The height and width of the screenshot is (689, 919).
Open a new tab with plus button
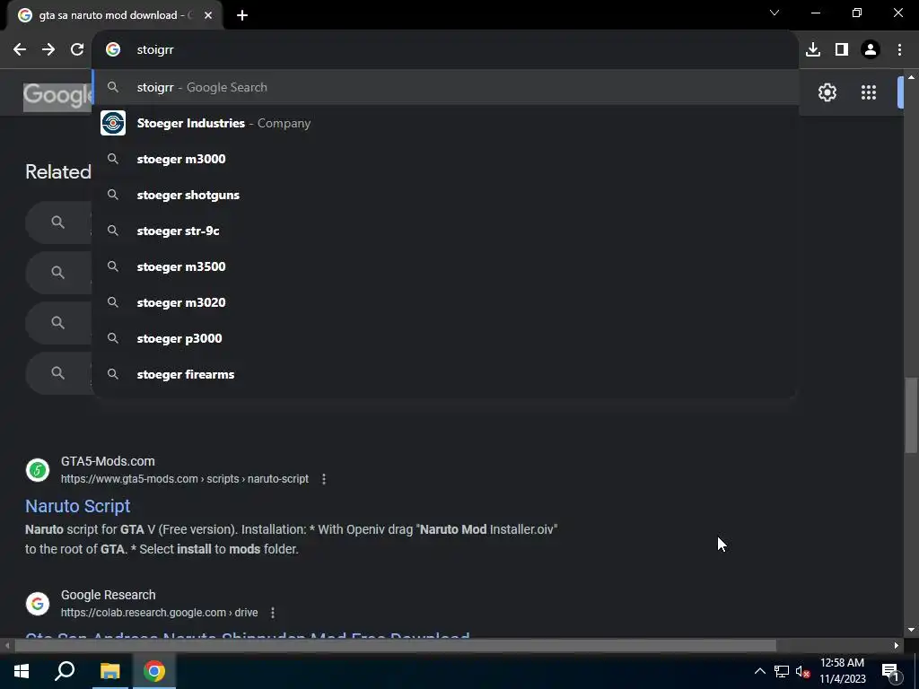coord(242,15)
